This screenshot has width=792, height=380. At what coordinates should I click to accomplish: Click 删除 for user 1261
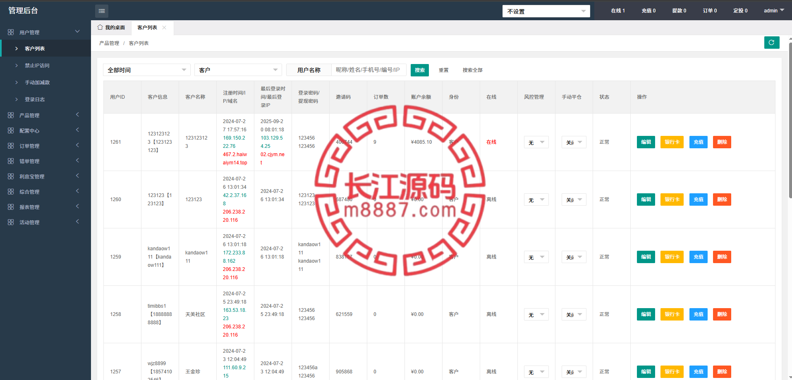point(722,142)
